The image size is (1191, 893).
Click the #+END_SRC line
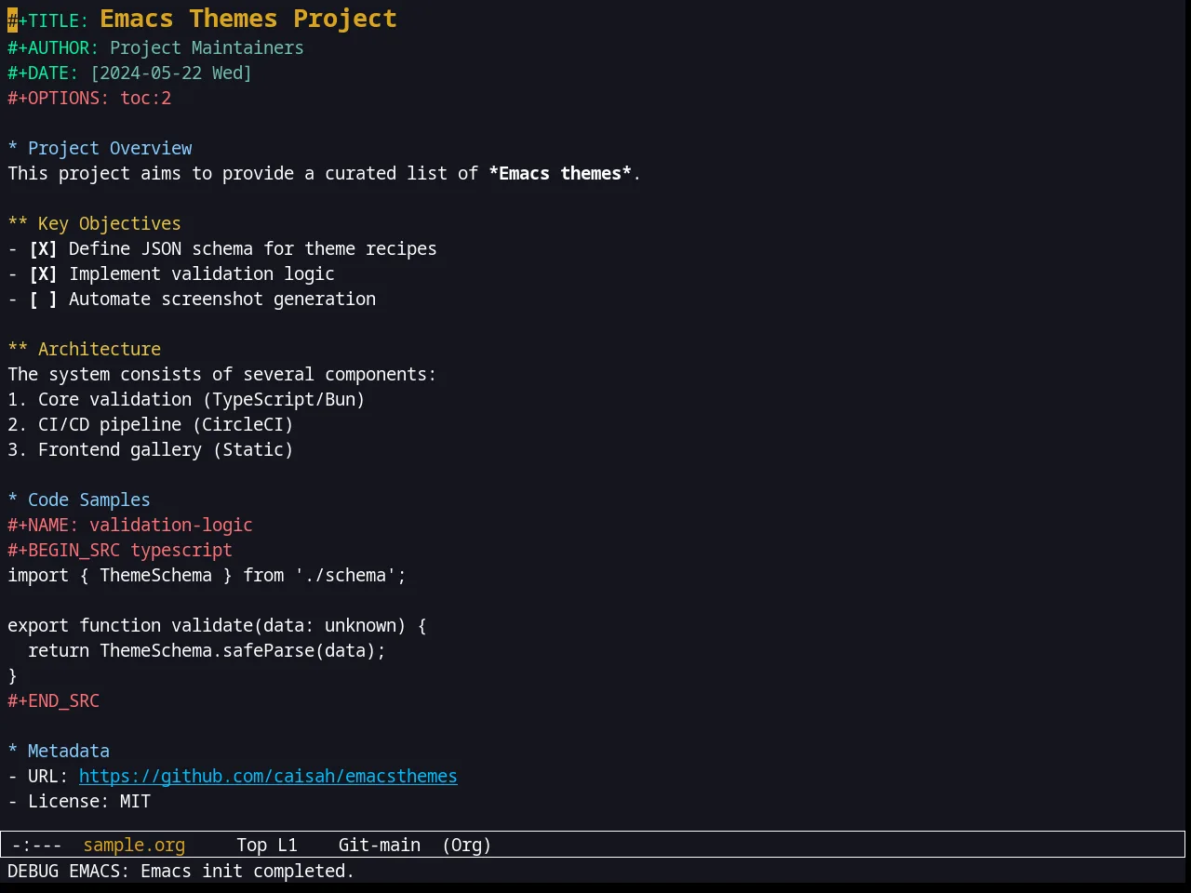(53, 701)
